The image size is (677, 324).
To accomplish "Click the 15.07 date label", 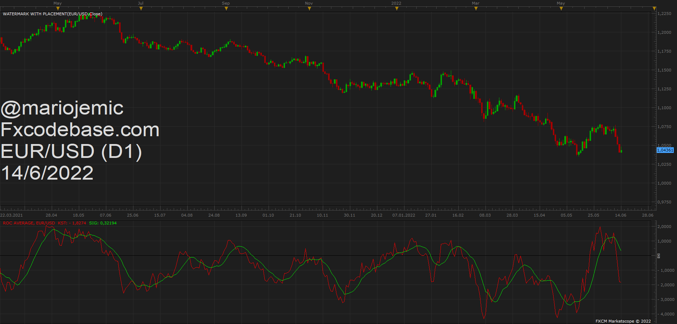I will (x=160, y=215).
